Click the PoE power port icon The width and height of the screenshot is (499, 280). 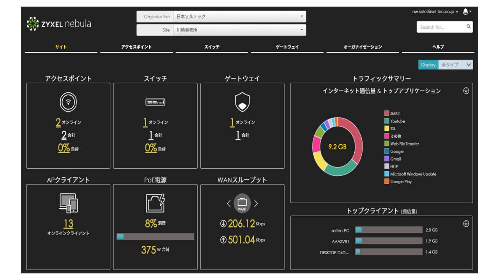tap(155, 203)
